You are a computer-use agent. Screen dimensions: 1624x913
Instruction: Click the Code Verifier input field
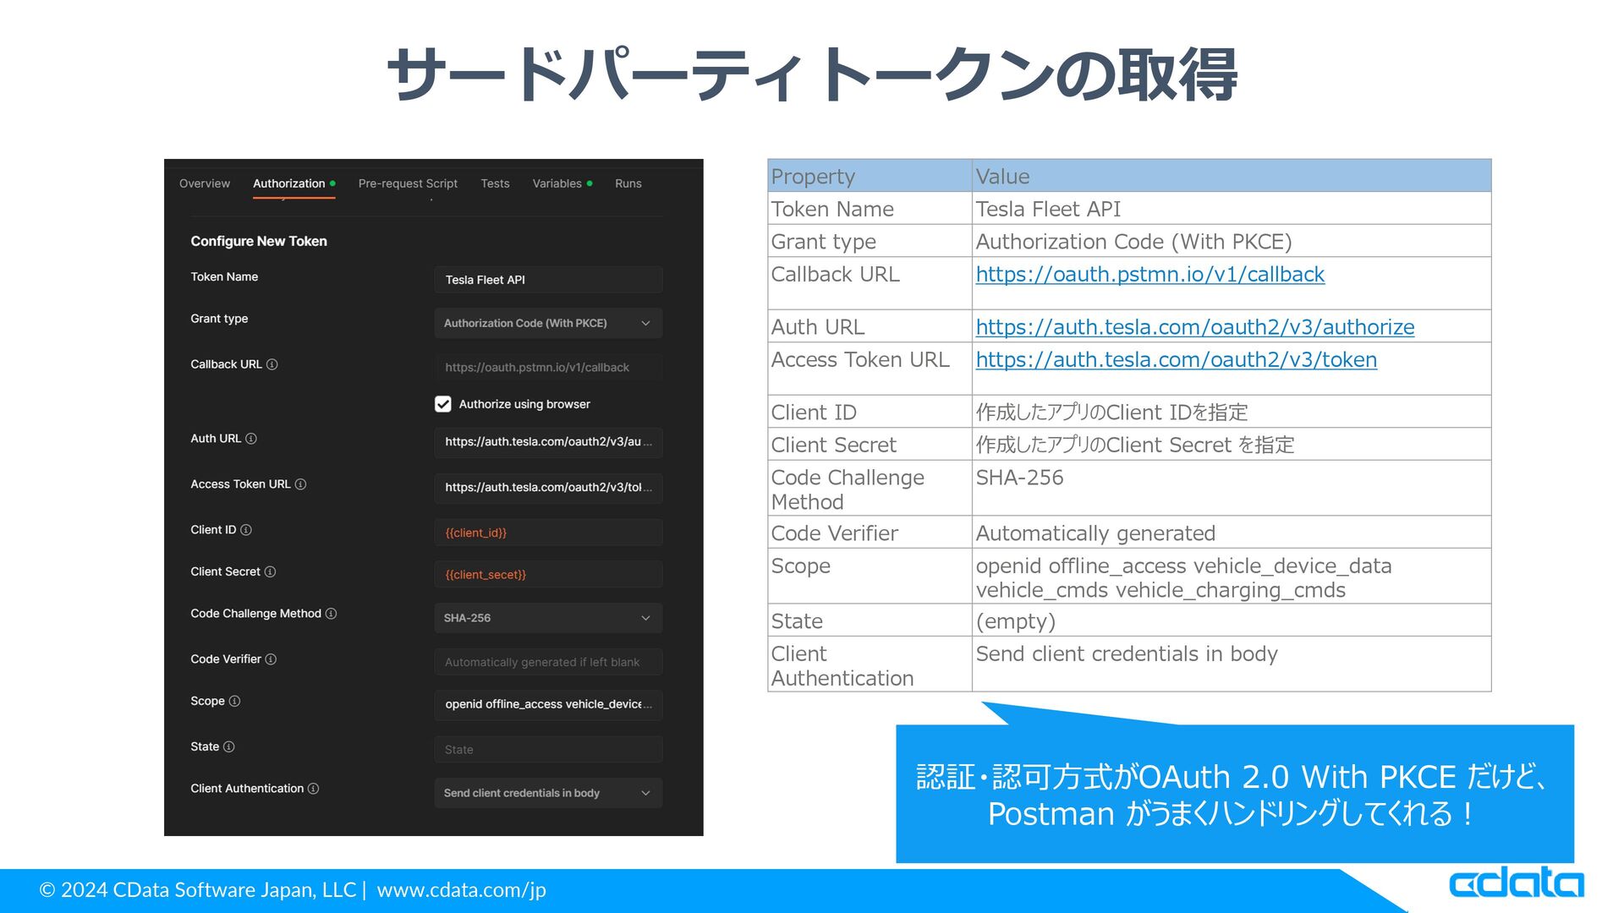[x=548, y=663]
